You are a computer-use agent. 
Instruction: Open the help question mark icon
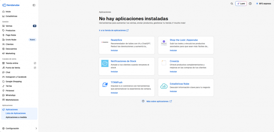point(250,4)
